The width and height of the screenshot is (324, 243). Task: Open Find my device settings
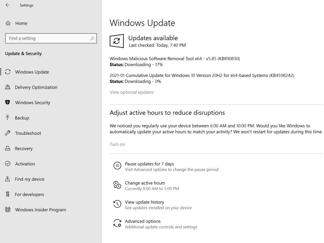click(29, 179)
